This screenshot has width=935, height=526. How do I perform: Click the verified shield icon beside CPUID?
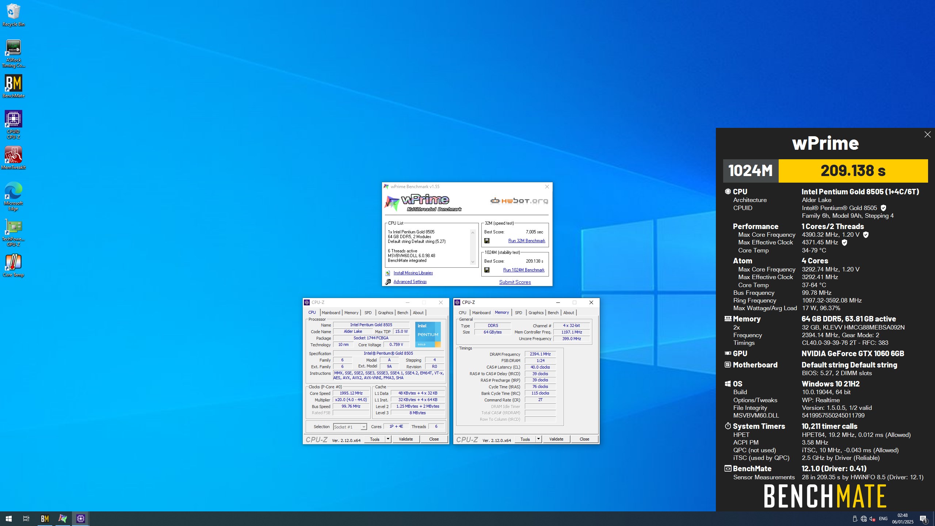click(883, 208)
